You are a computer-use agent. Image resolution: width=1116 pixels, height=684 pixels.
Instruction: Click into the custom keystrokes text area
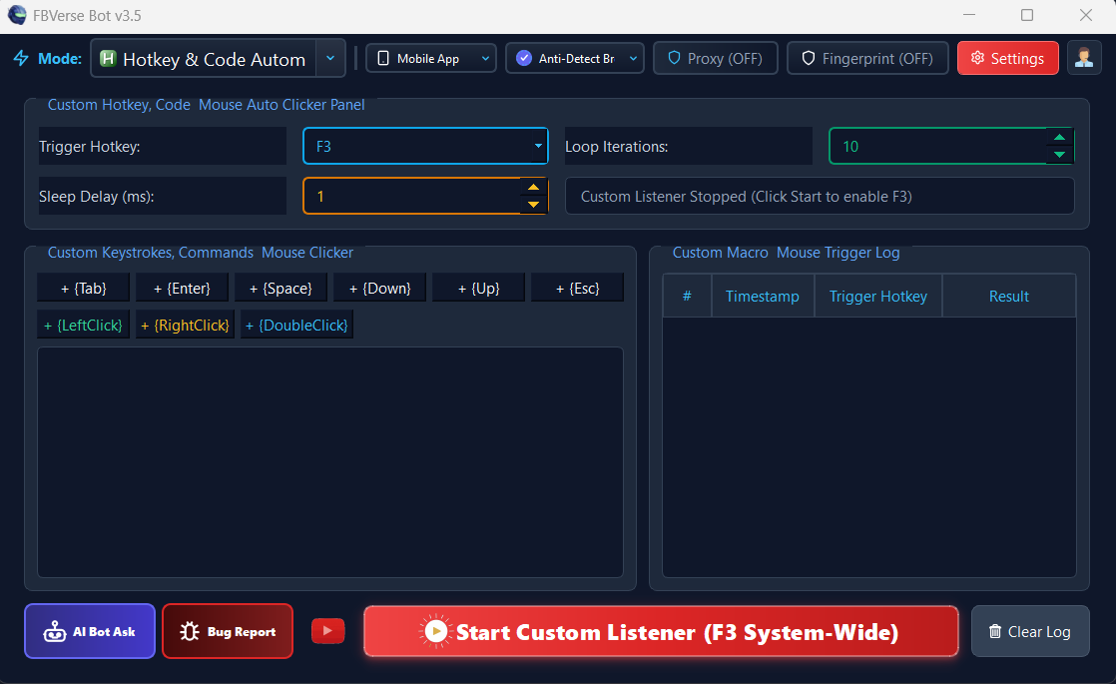tap(330, 462)
